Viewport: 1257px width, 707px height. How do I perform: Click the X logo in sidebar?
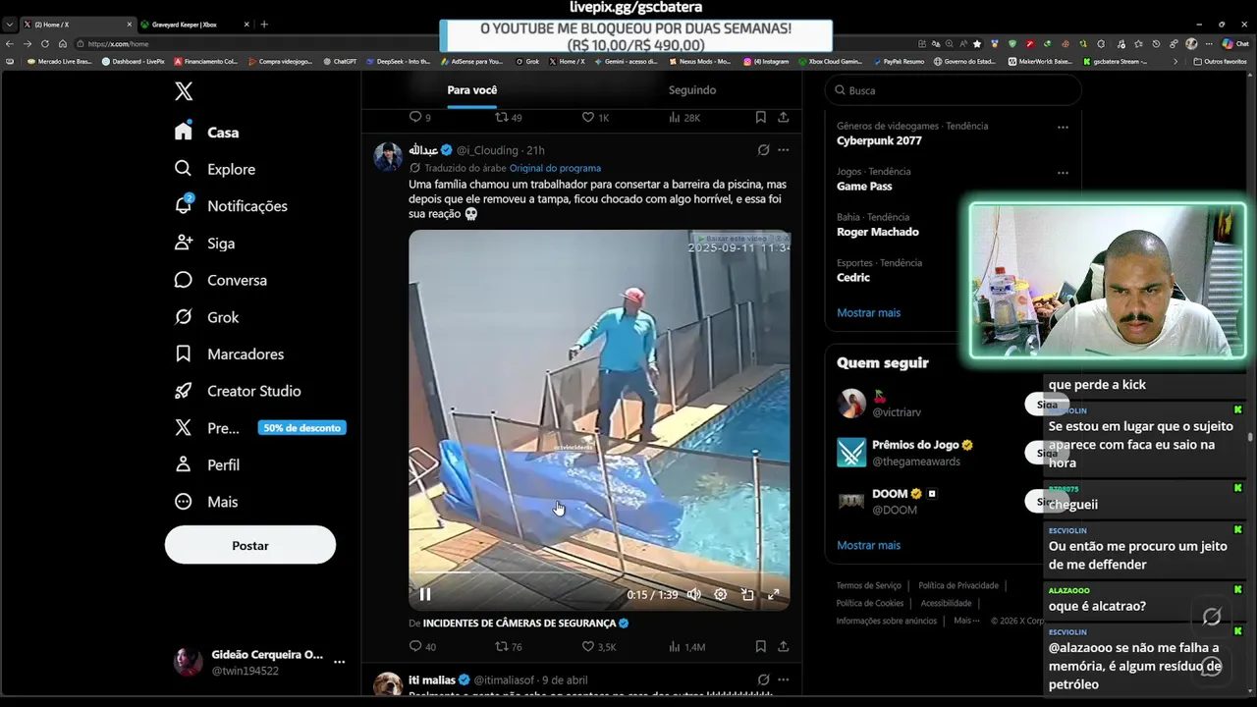[x=184, y=91]
